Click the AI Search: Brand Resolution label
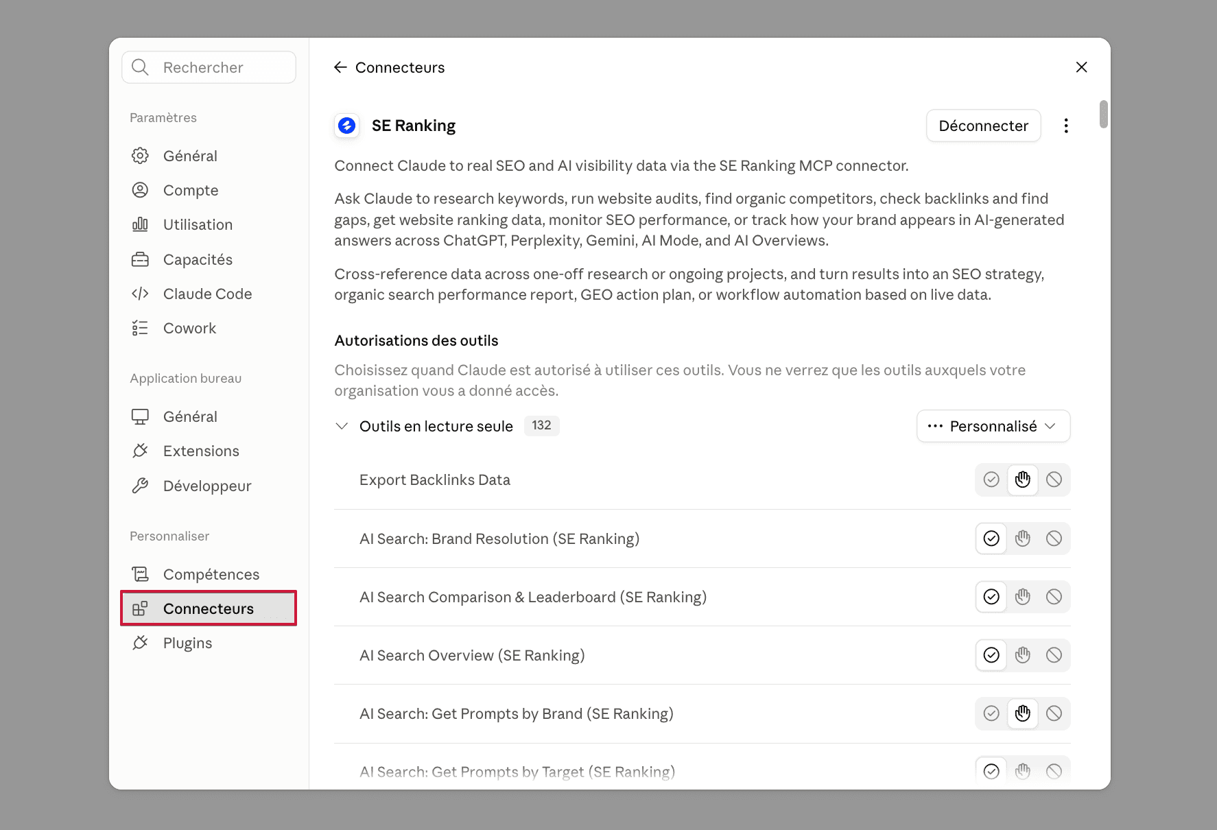This screenshot has height=830, width=1217. pyautogui.click(x=499, y=538)
